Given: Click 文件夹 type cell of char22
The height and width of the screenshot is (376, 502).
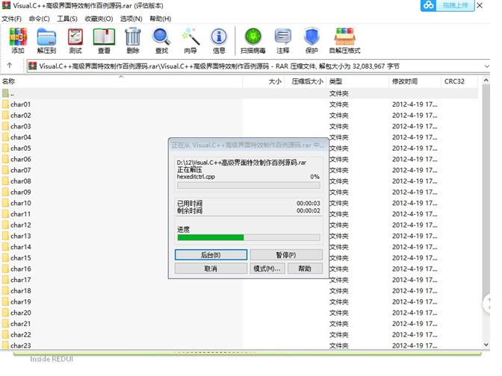Looking at the screenshot, I should (338, 334).
